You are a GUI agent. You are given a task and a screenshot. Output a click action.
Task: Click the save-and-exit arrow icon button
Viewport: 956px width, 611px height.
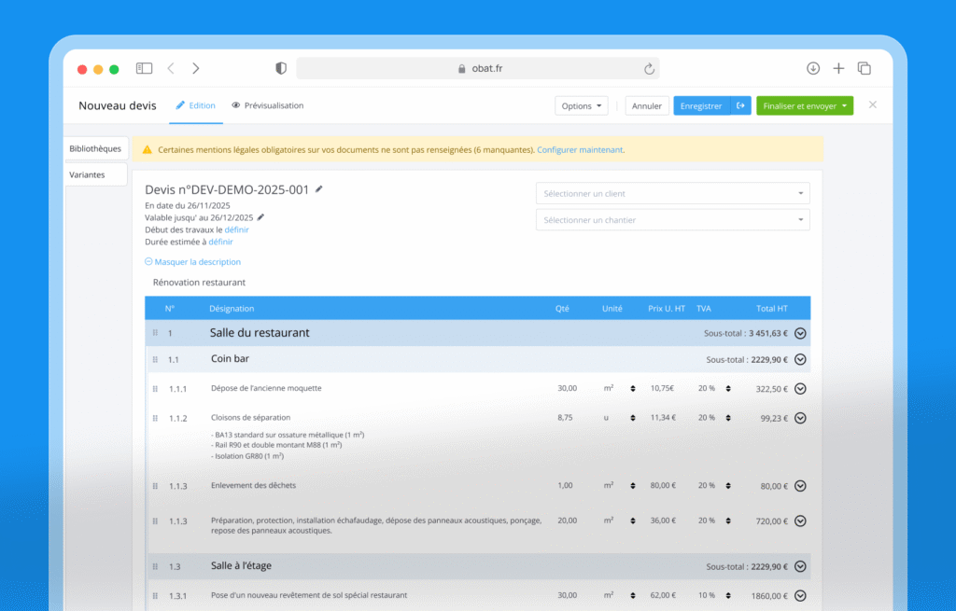pos(740,106)
